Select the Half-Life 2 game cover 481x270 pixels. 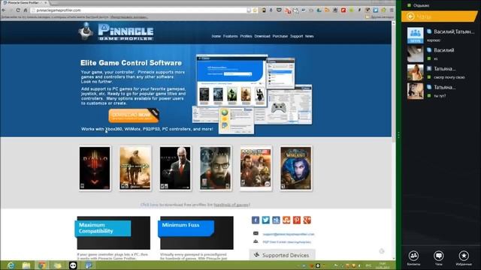[216, 168]
